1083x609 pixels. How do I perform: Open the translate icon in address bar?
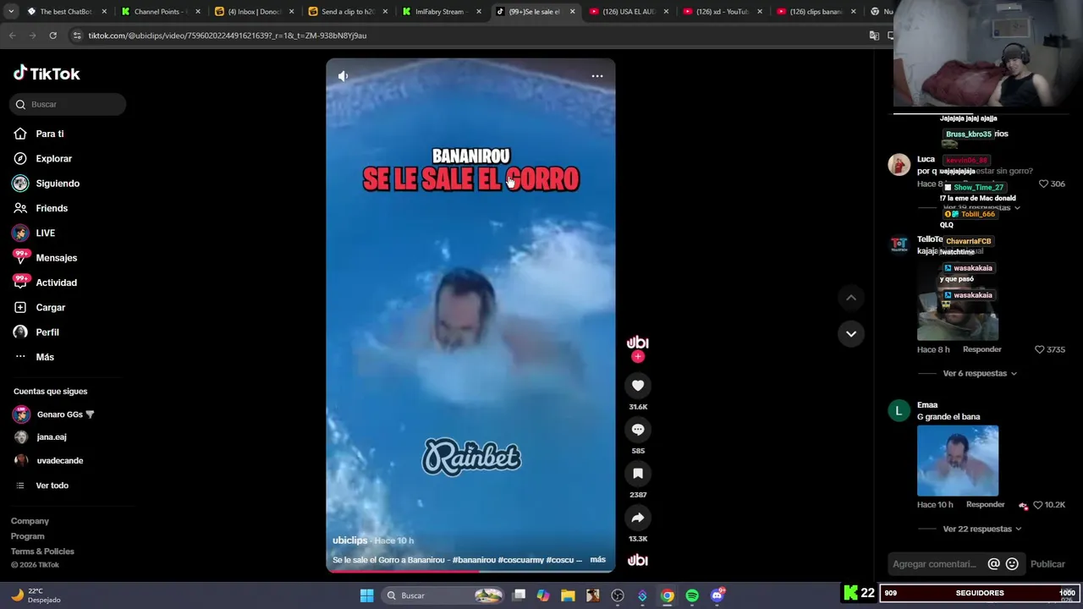point(874,36)
